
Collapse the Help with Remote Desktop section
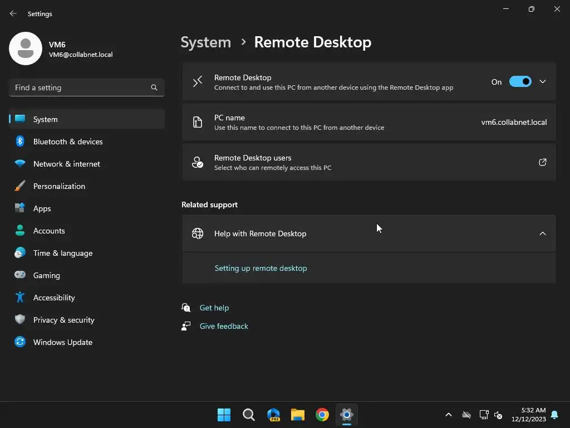pos(543,234)
